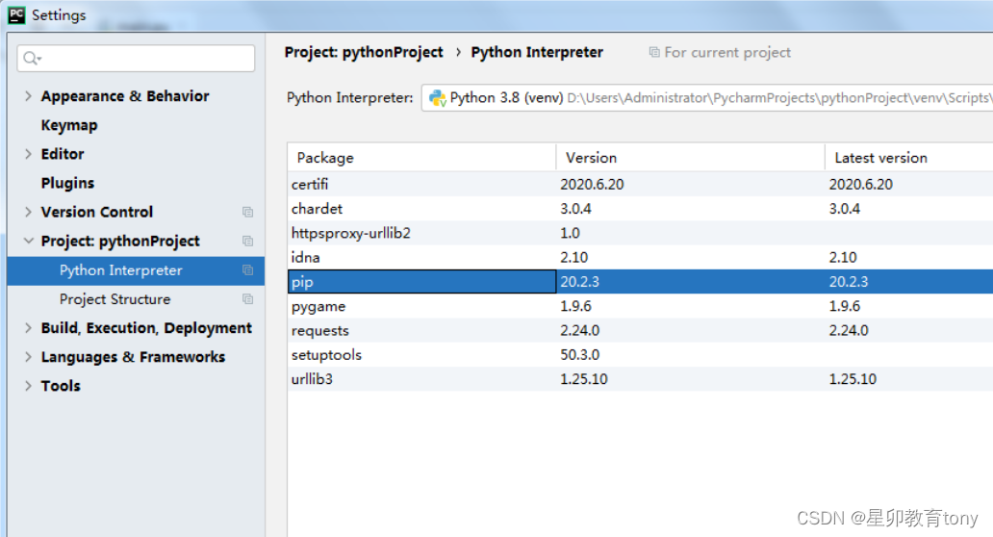The image size is (993, 537).
Task: Select Build, Execution, Deployment label
Action: tap(146, 328)
